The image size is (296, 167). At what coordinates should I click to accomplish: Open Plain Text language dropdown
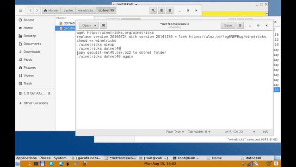(x=175, y=132)
